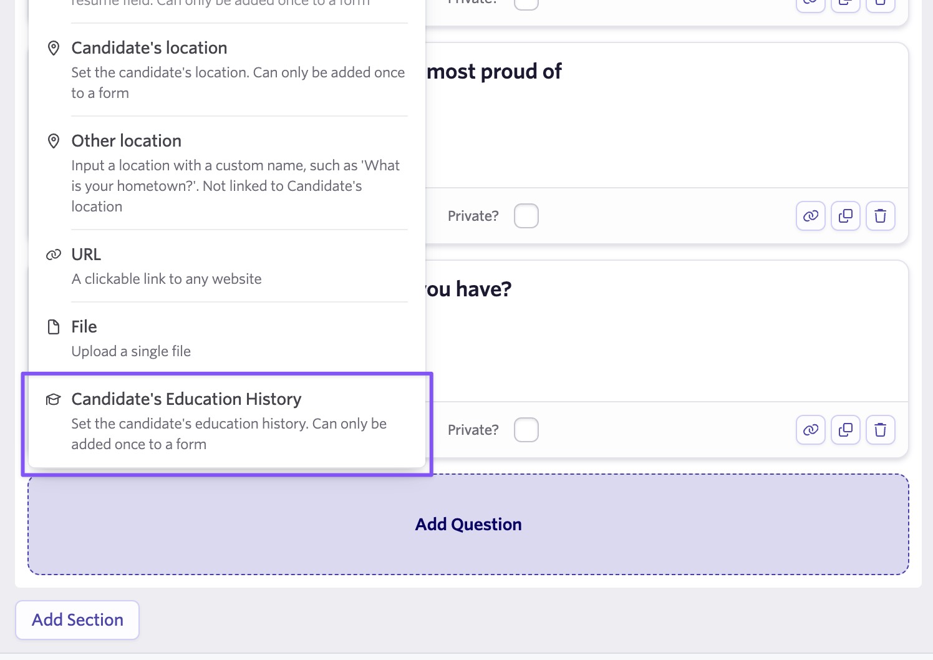Select the File upload question type
This screenshot has height=660, width=933.
84,327
